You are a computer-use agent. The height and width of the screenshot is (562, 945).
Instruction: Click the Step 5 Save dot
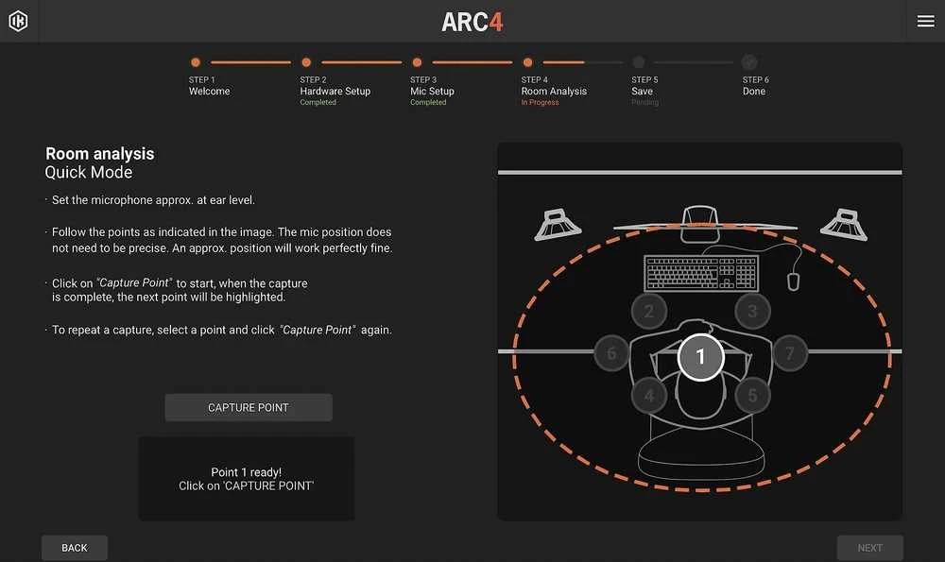[x=639, y=62]
